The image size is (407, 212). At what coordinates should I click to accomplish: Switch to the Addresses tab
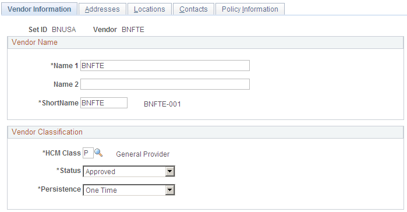click(x=102, y=9)
